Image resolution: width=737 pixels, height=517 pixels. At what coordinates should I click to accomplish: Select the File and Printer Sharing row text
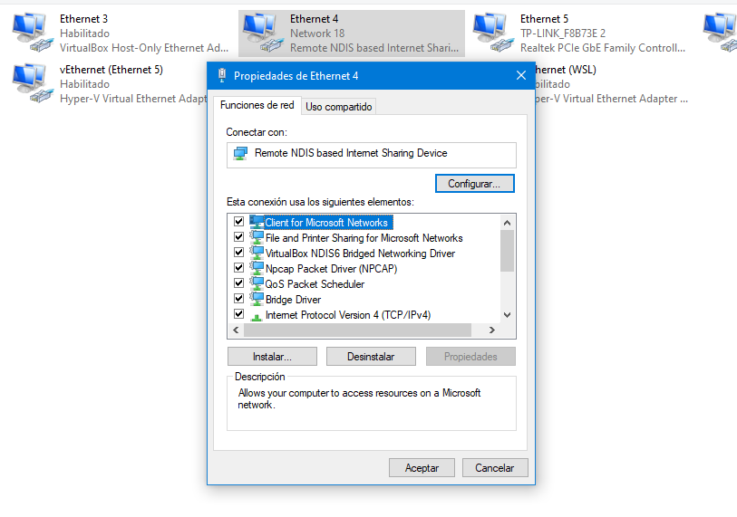(x=364, y=238)
